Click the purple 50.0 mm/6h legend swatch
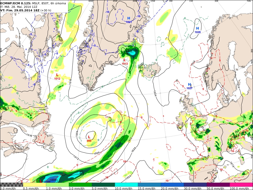 pyautogui.click(x=218, y=184)
